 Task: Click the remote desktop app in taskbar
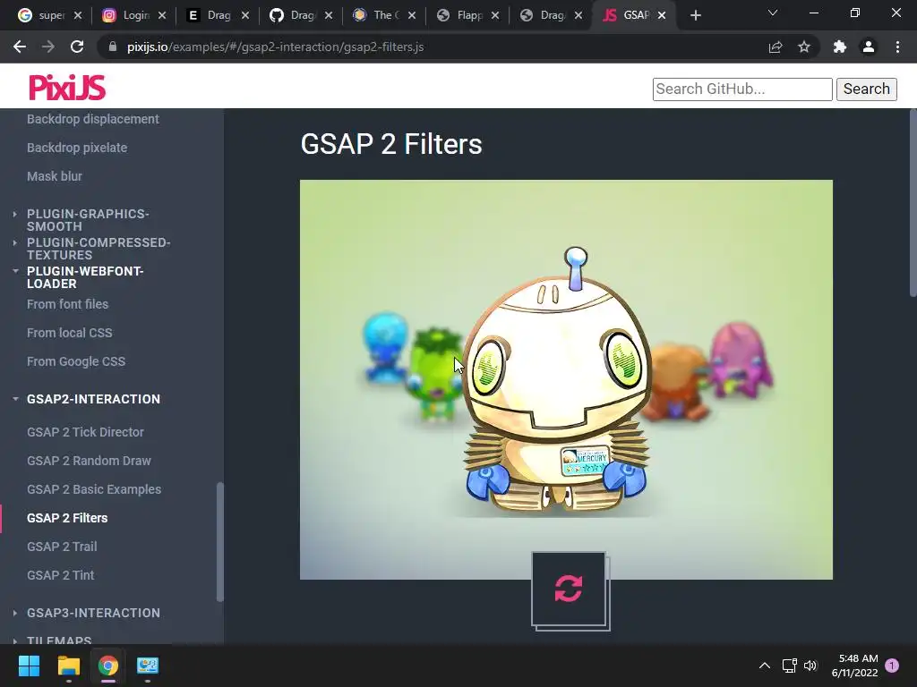[148, 666]
